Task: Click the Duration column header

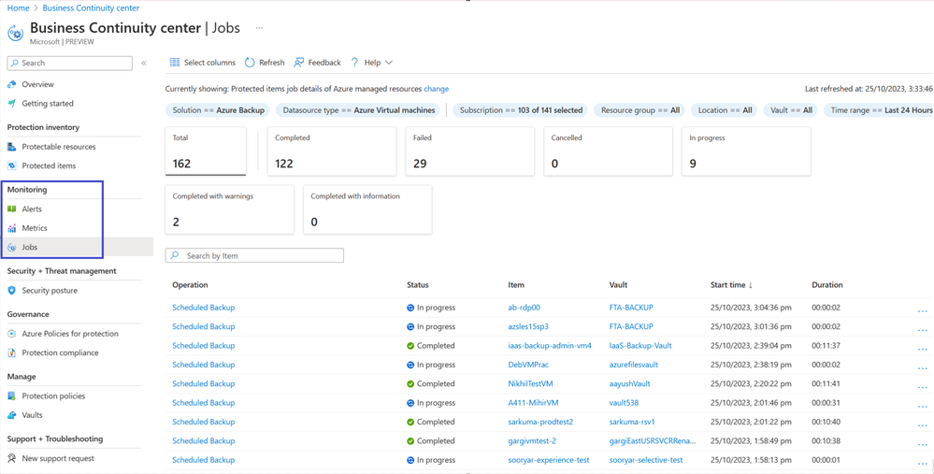Action: pyautogui.click(x=827, y=285)
